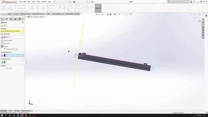Switch to the Evaluate ribbon tab
Viewport: 208px width, 117px height.
click(16, 14)
